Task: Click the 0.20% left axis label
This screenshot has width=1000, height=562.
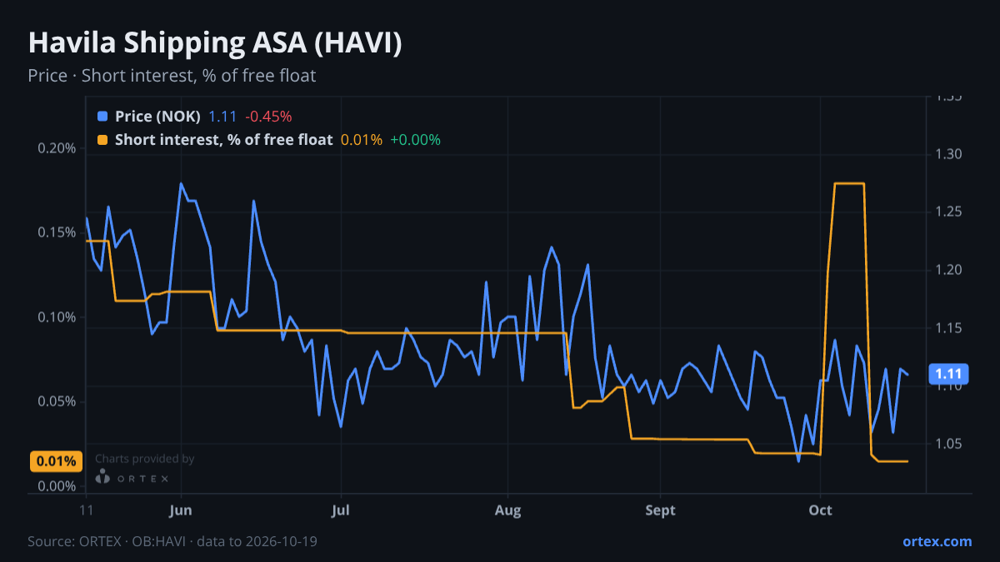Action: click(57, 148)
